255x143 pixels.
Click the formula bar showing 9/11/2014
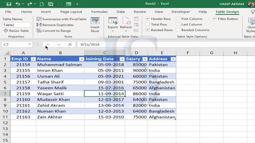click(x=166, y=44)
